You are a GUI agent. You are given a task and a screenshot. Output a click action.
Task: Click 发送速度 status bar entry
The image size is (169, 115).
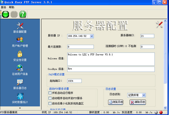(x=137, y=112)
